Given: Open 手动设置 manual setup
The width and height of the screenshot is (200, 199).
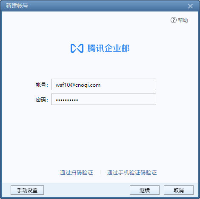Looking at the screenshot, I should click(27, 190).
